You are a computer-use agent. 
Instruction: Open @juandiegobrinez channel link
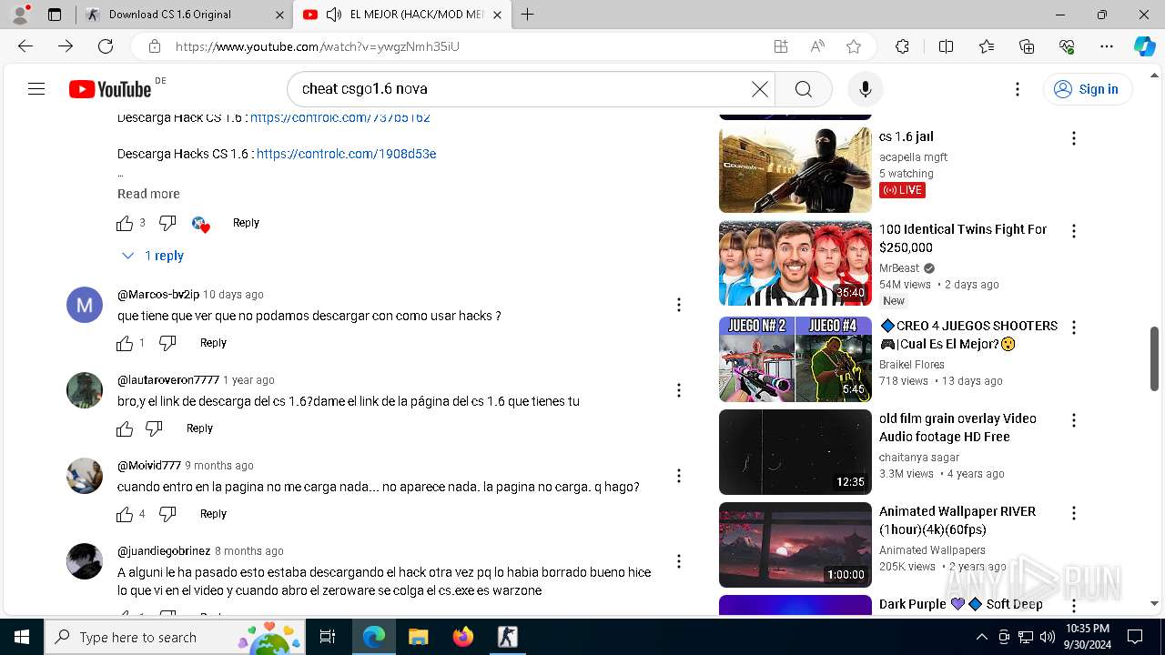click(x=164, y=551)
